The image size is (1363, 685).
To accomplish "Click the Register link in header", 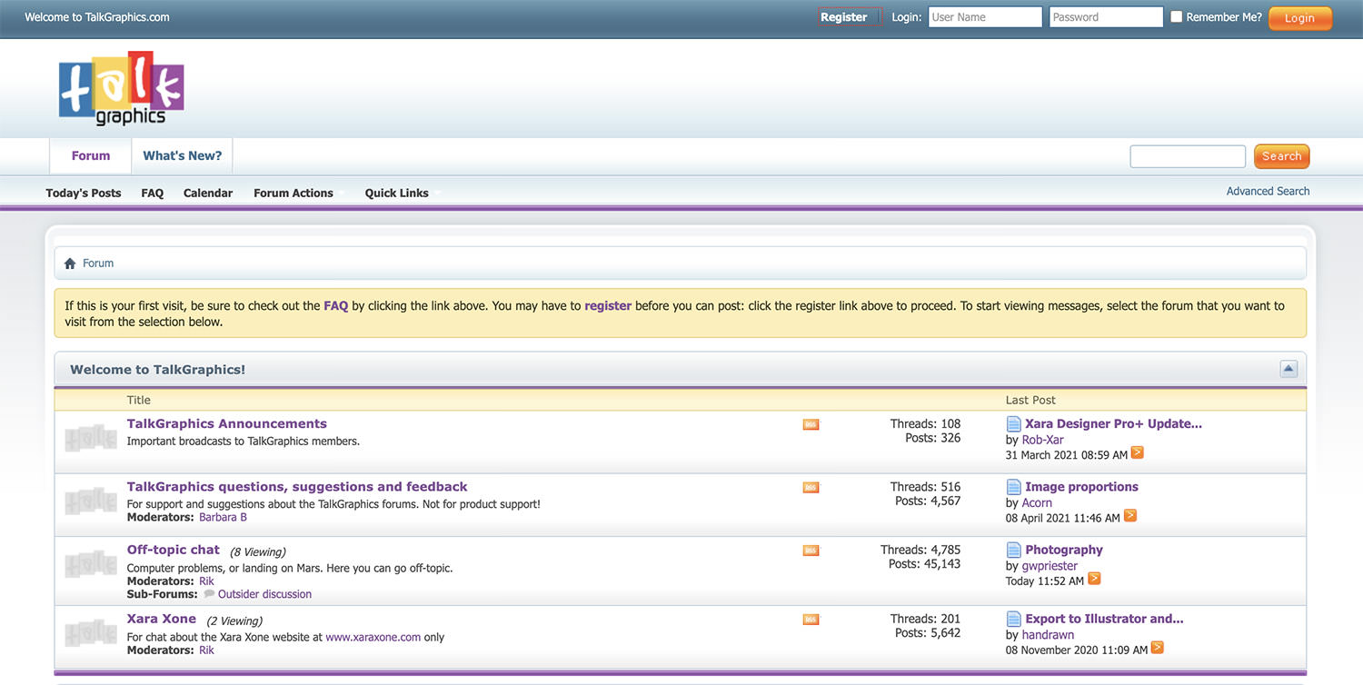I will tap(843, 17).
